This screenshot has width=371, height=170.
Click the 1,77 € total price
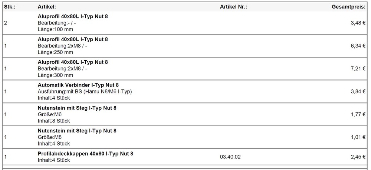(358, 114)
